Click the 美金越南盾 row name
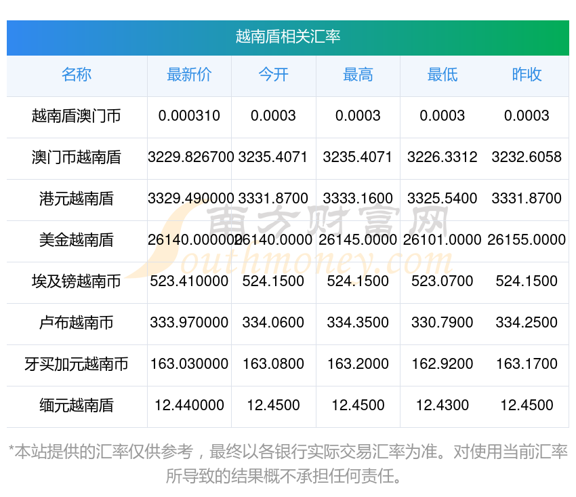The image size is (576, 497). [77, 240]
